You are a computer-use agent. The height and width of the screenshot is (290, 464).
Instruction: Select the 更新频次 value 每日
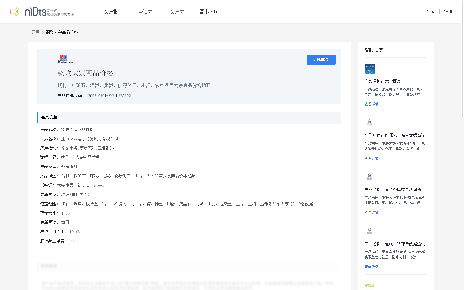[x=65, y=222]
